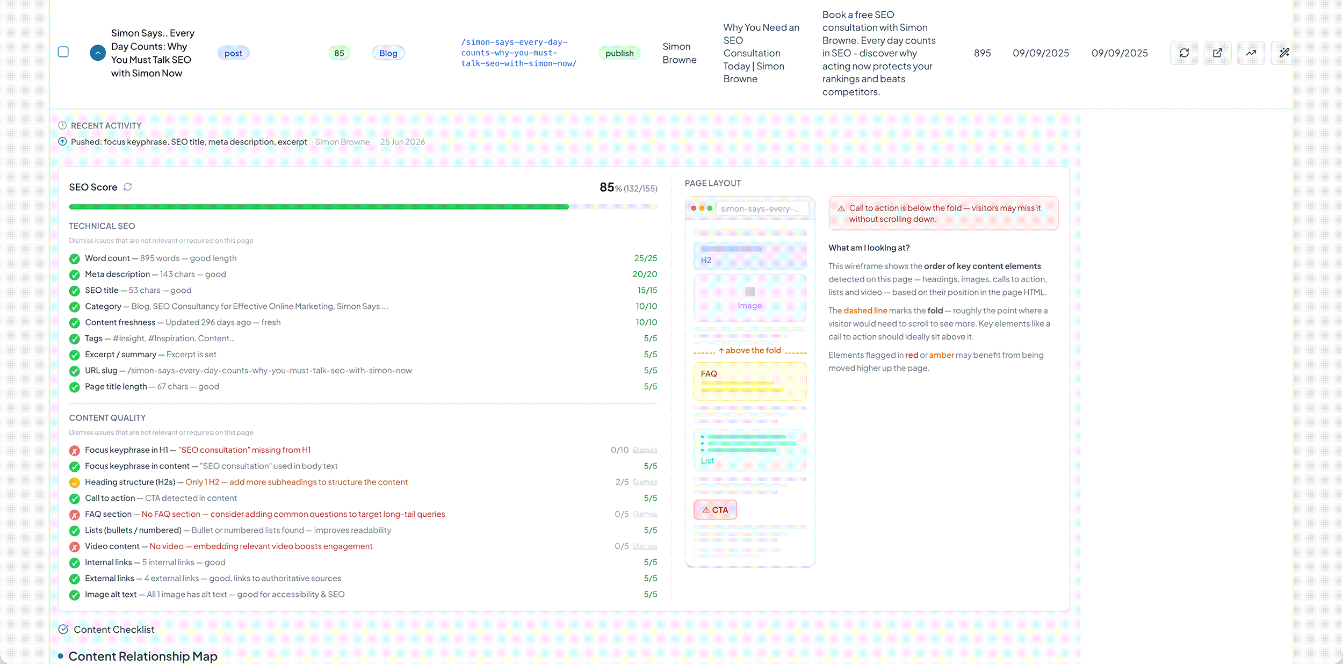Open the simon-says-every-day-counts URL slug link

pos(518,53)
